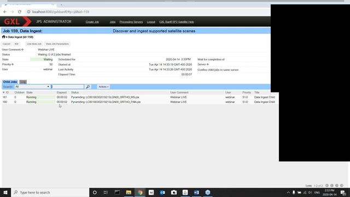Screen dimensions: 350x197
Task: Sort by the Priority column header
Action: (x=247, y=92)
